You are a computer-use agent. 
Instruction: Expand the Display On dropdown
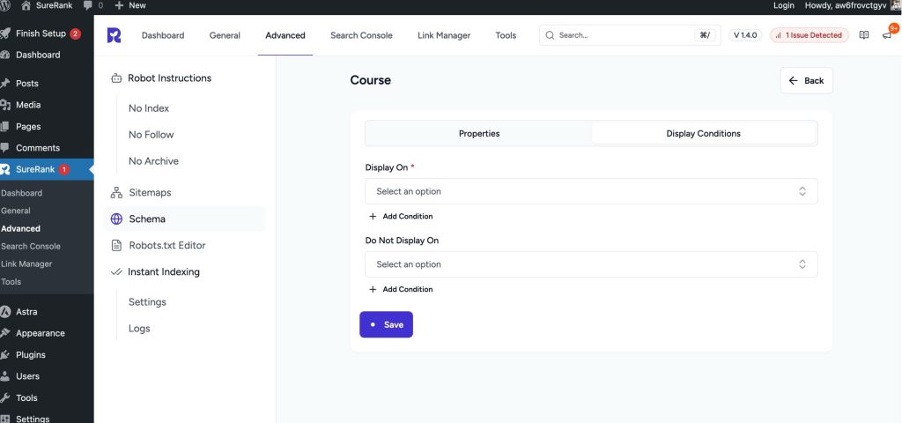pos(591,191)
